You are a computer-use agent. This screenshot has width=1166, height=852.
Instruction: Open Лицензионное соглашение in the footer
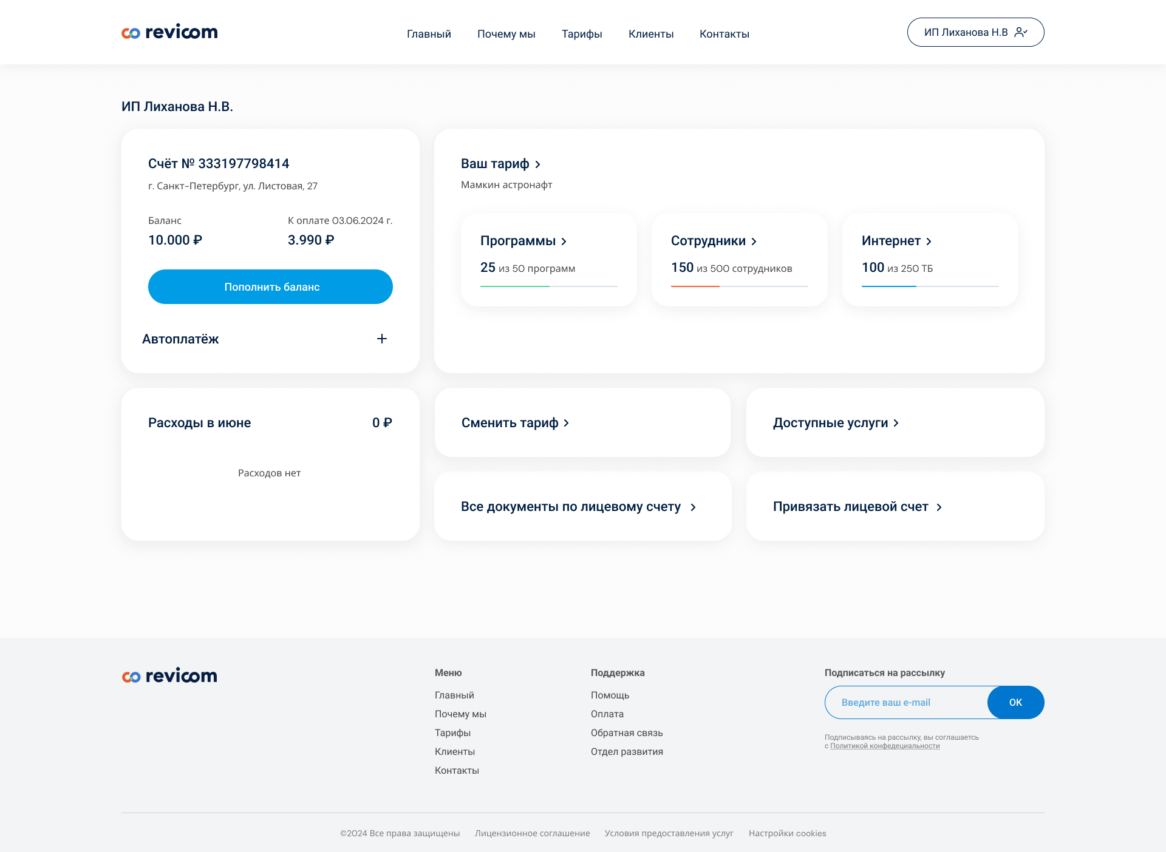(x=533, y=833)
